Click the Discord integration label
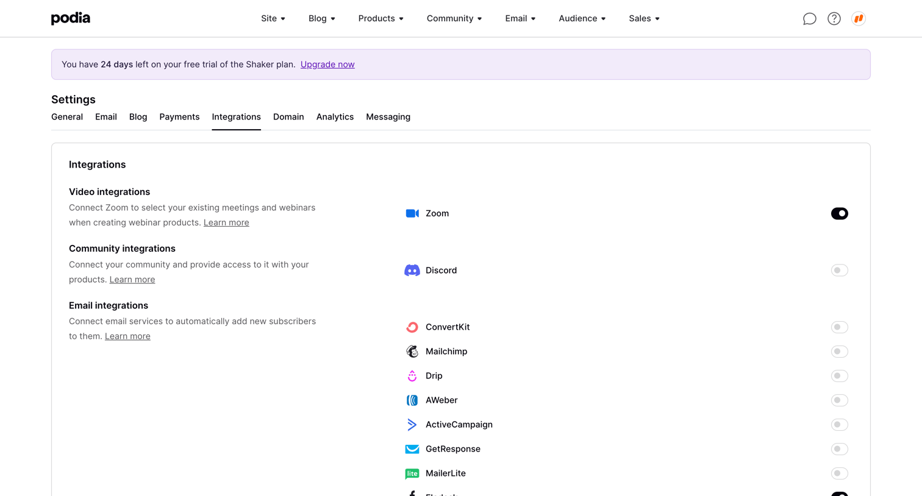The image size is (922, 496). pyautogui.click(x=441, y=271)
